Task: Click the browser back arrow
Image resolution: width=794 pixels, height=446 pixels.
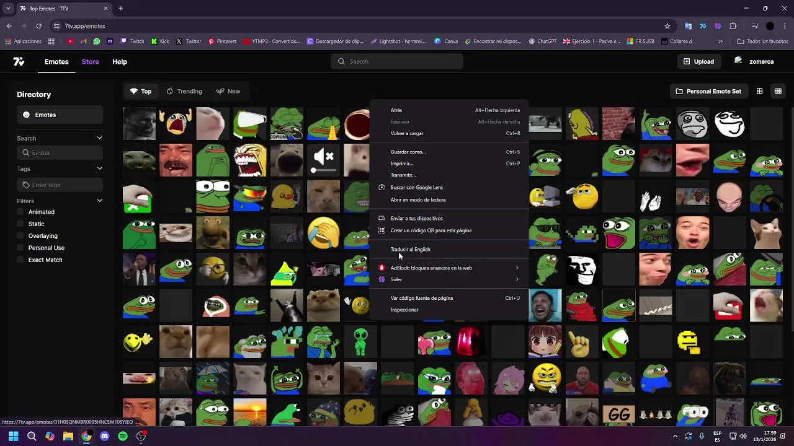Action: click(9, 26)
